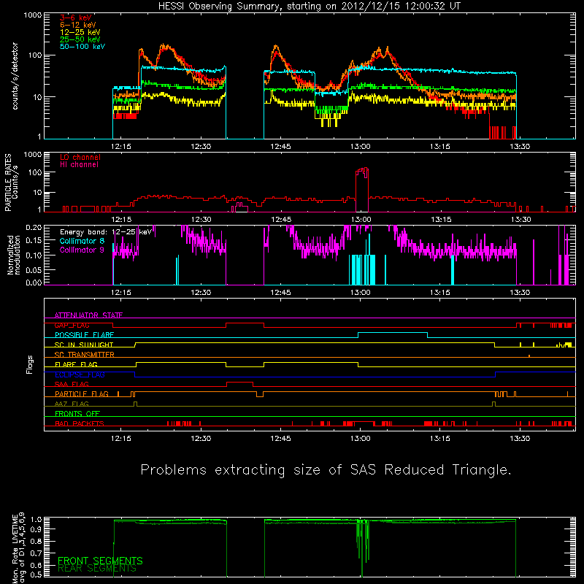This screenshot has height=584, width=584.
Task: Select the 'Collimator 8' legend label
Action: 82,241
